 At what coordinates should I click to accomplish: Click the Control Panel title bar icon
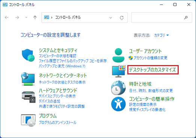click(5, 5)
